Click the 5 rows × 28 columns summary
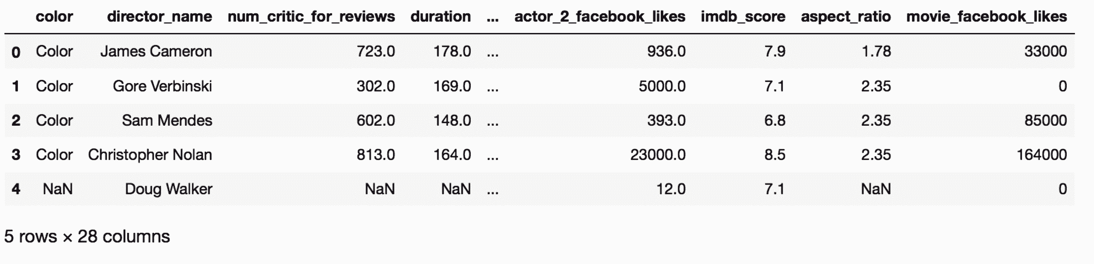 (87, 236)
